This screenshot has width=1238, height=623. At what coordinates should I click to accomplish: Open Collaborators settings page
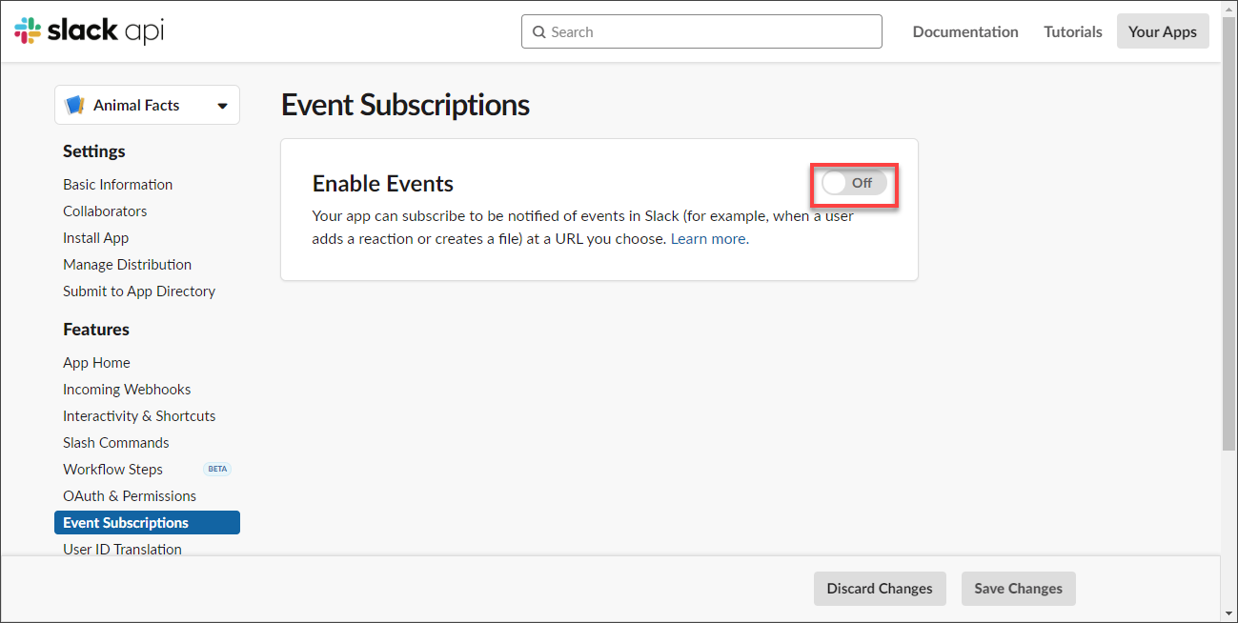pos(105,211)
